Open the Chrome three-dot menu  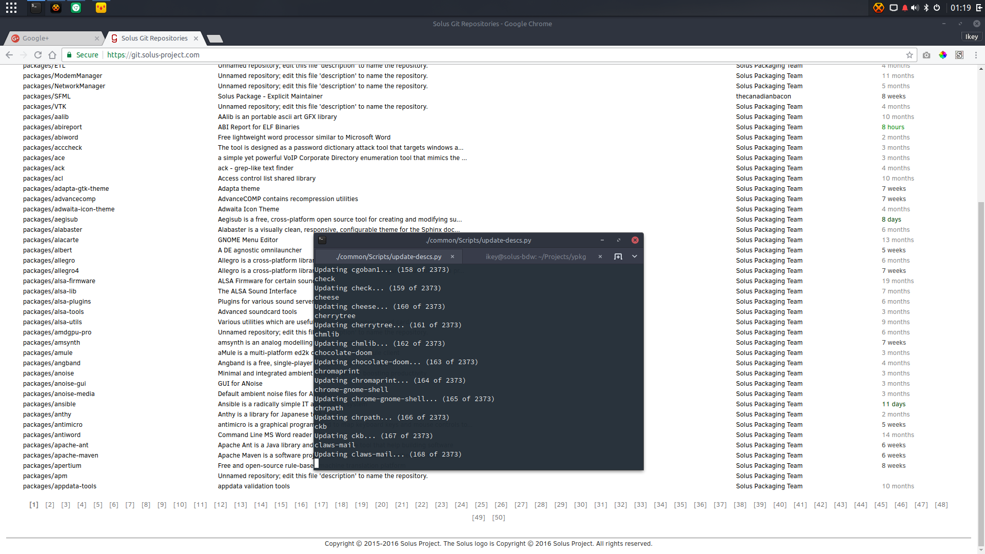pos(976,55)
